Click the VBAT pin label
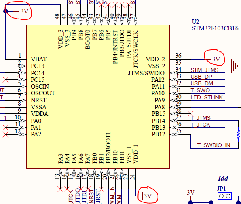Image resolution: width=241 pixels, height=204 pixels. point(39,59)
